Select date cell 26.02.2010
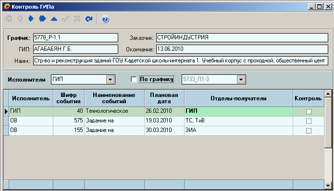334x191 pixels. click(164, 111)
